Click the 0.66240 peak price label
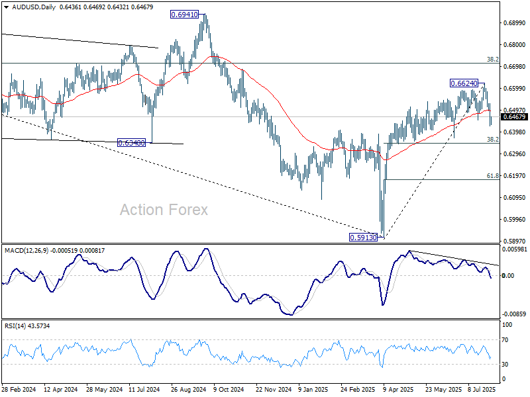530x397 pixels. point(464,83)
